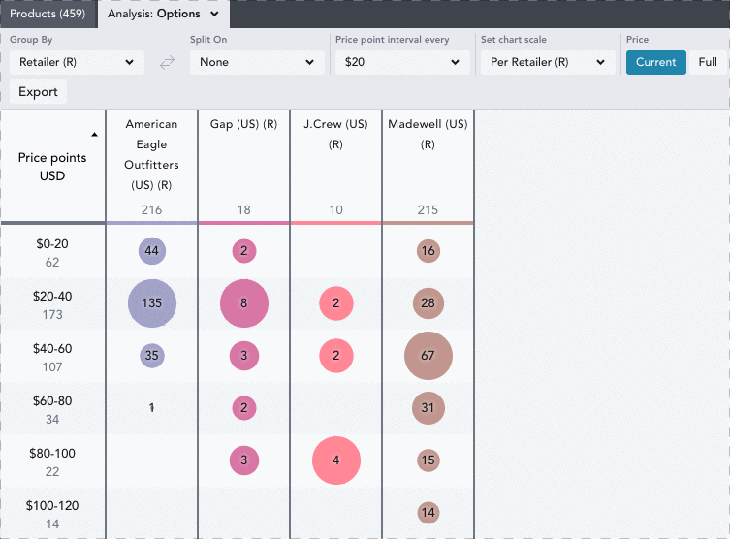Viewport: 730px width, 539px height.
Task: Click the Gap total count 18
Action: click(x=243, y=210)
